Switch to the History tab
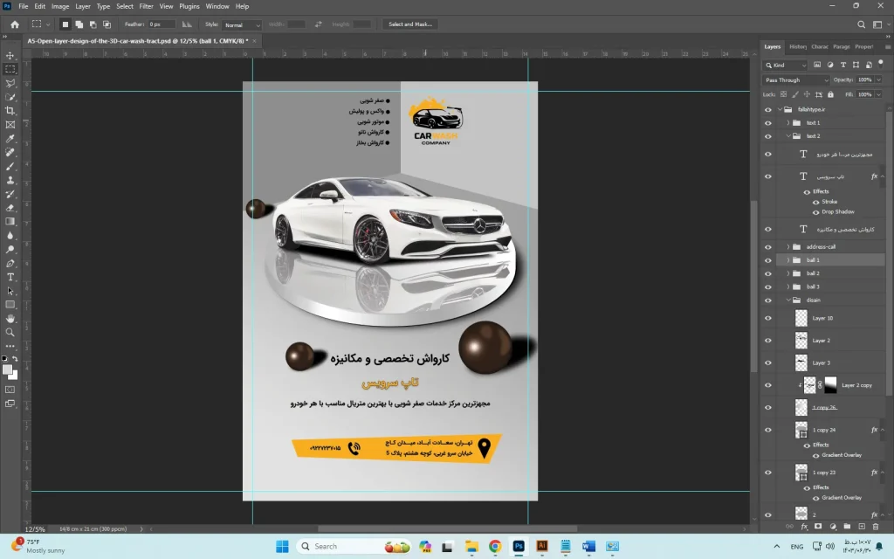Image resolution: width=894 pixels, height=559 pixels. pyautogui.click(x=798, y=47)
